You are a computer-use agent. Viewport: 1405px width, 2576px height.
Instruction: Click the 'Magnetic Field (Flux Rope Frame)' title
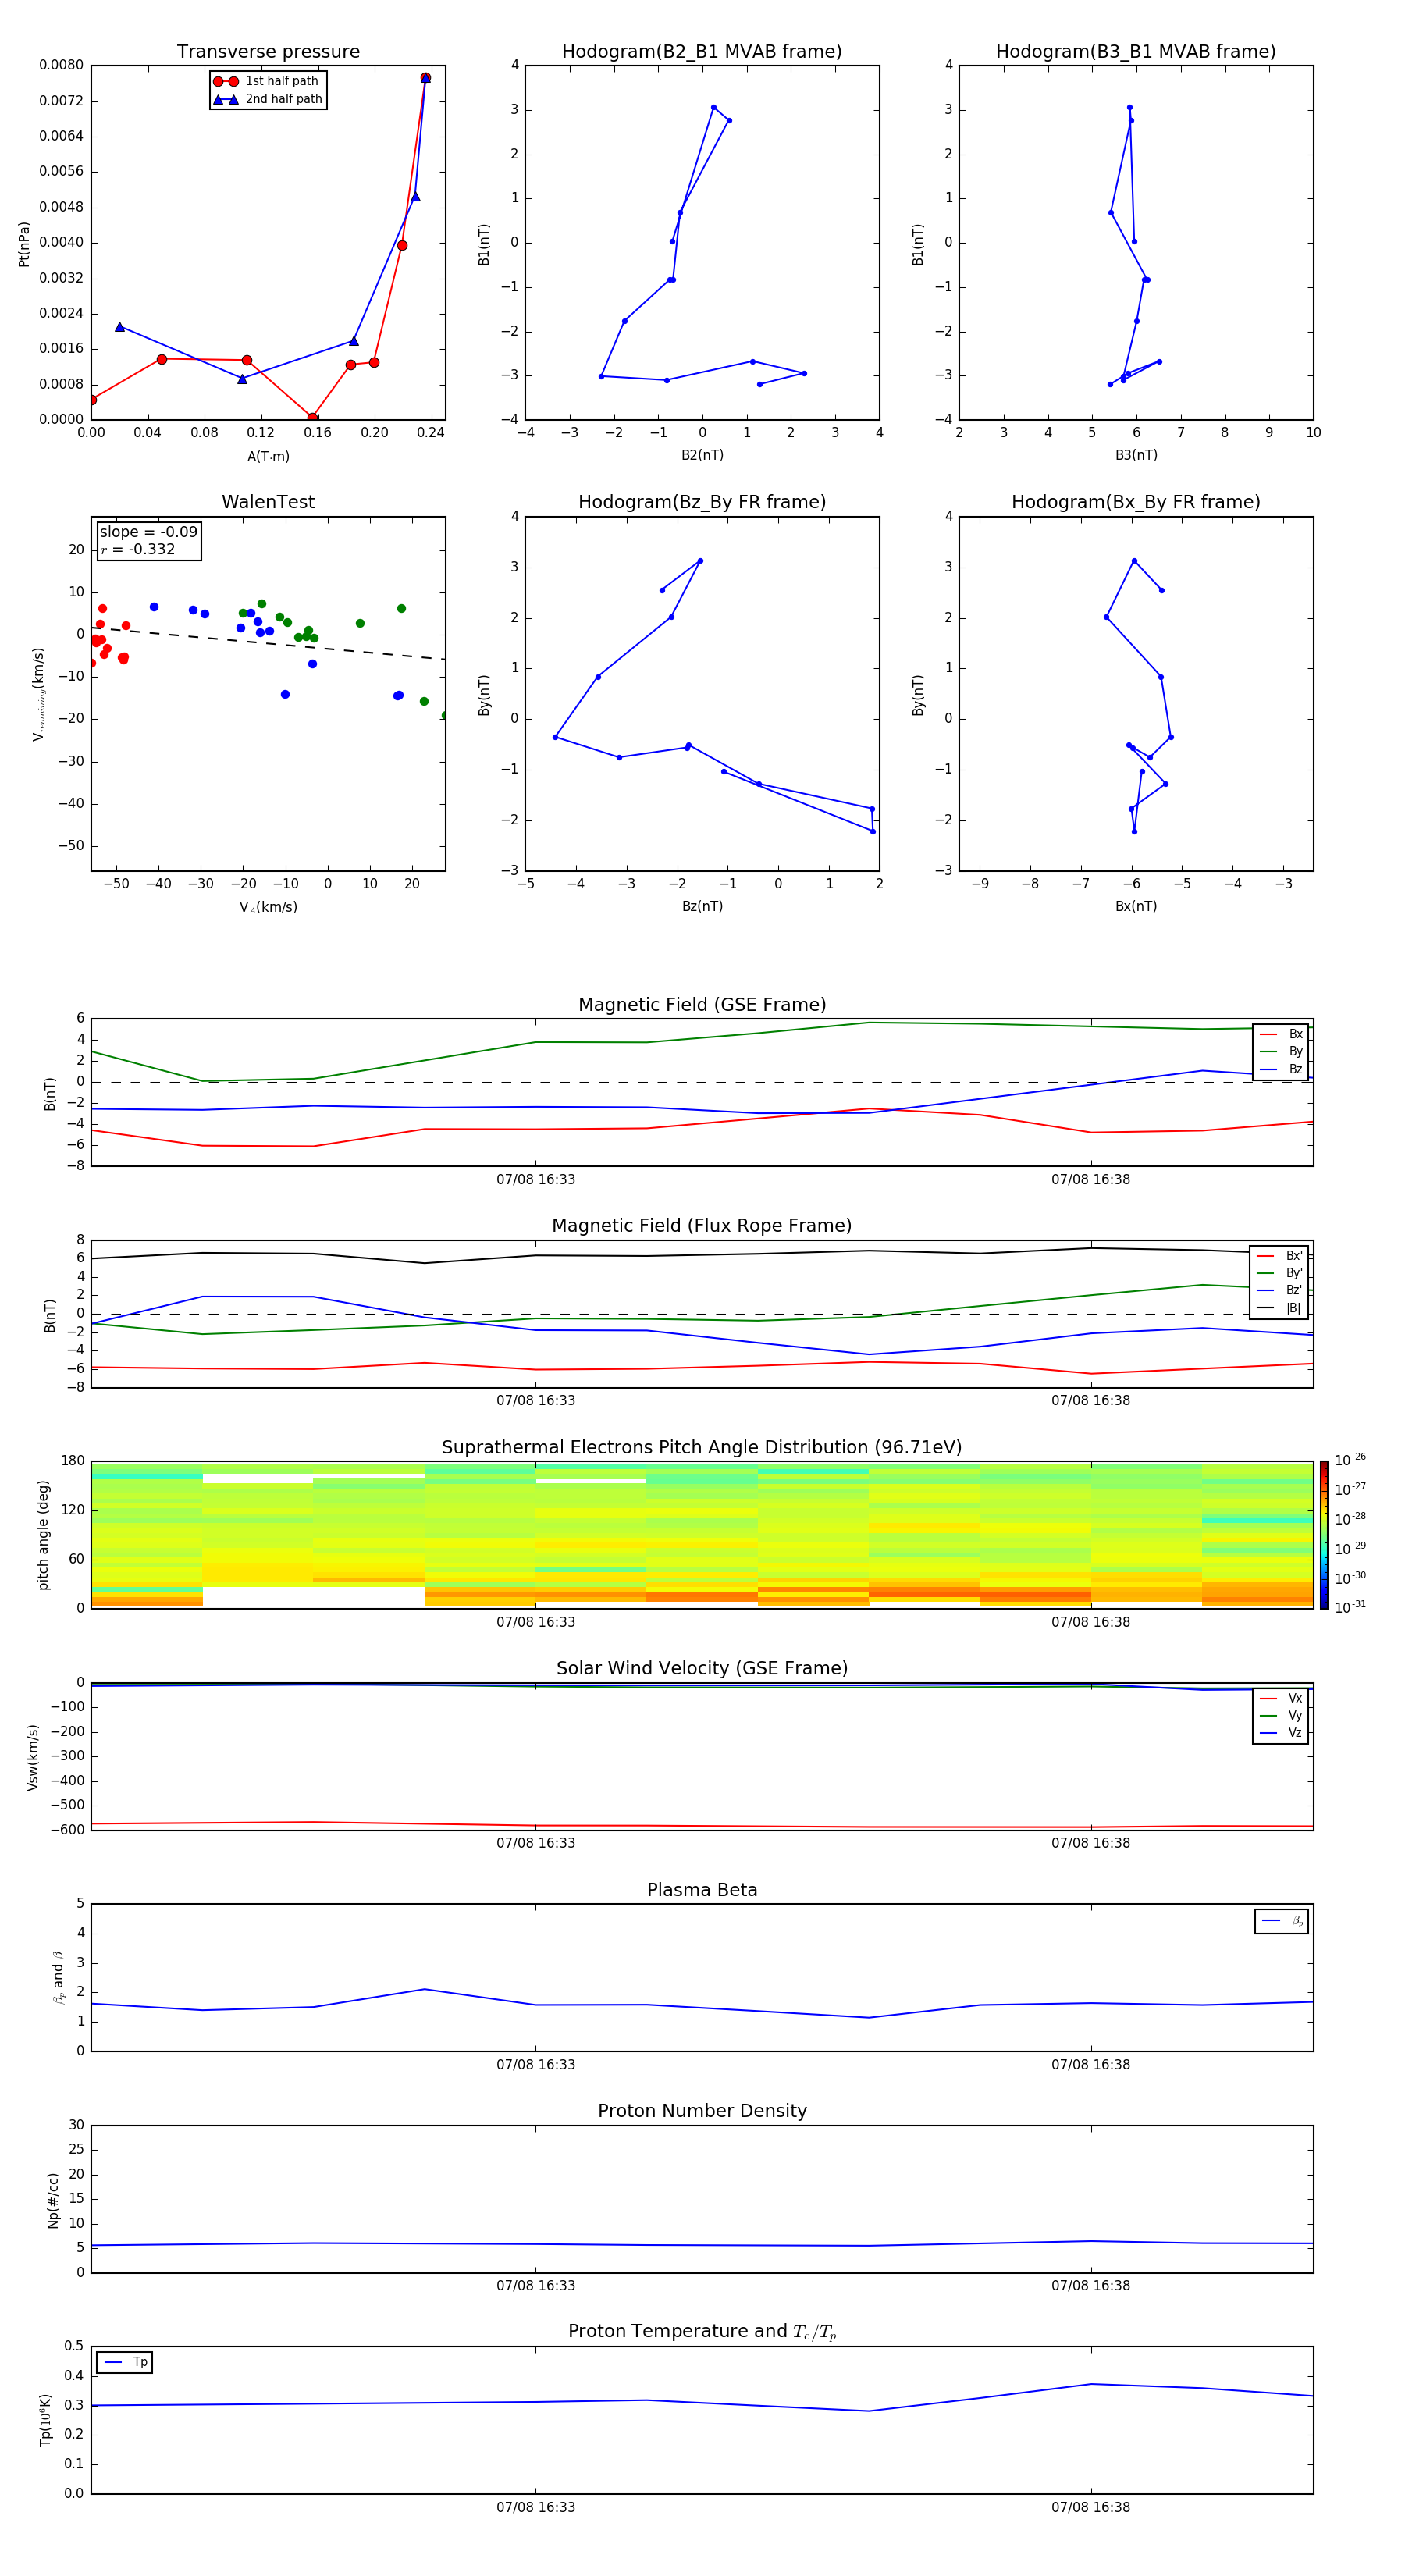(702, 1226)
